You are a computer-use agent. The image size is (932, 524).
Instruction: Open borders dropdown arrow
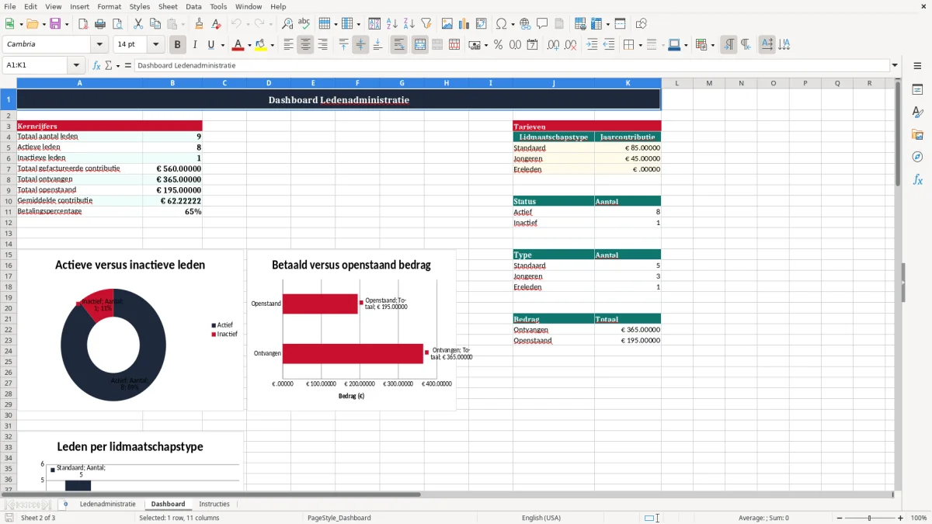coord(639,45)
